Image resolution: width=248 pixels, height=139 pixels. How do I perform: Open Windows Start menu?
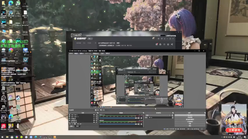(x=2, y=137)
